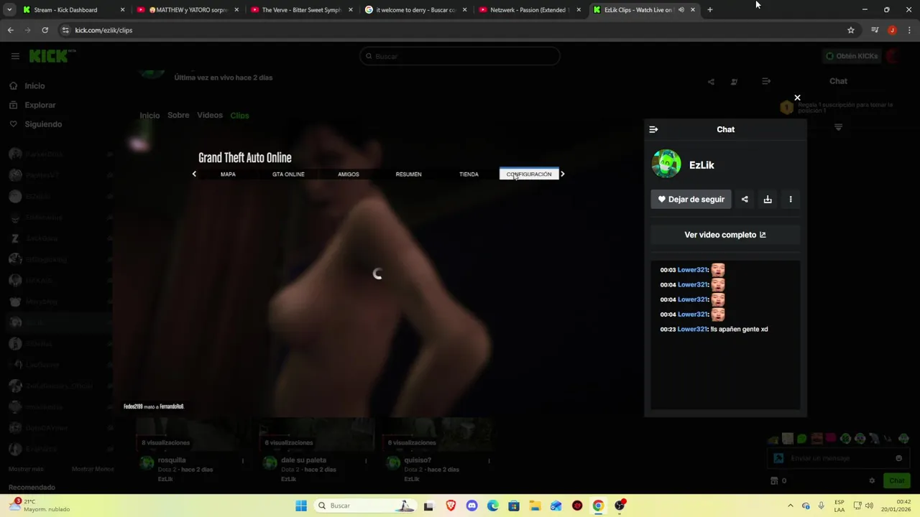920x517 pixels.
Task: Share the clip via the share icon
Action: (x=745, y=199)
